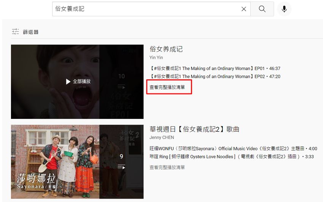Open the filters via the slider icon
The height and width of the screenshot is (202, 323).
click(15, 32)
